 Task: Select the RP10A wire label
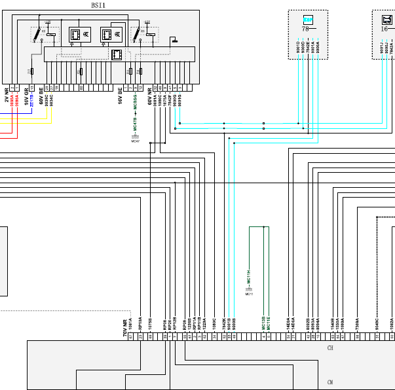pyautogui.click(x=140, y=323)
